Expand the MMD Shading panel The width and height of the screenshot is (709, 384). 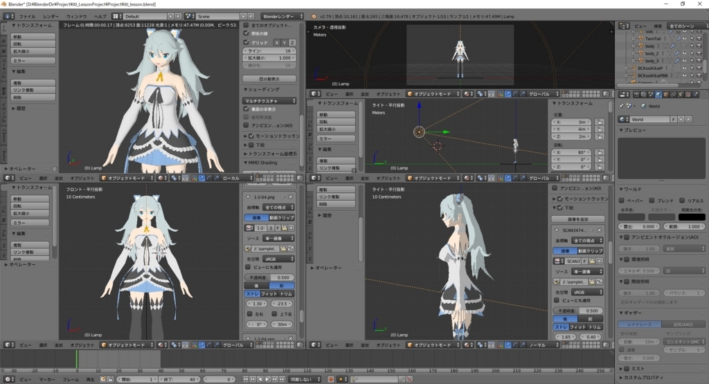261,163
